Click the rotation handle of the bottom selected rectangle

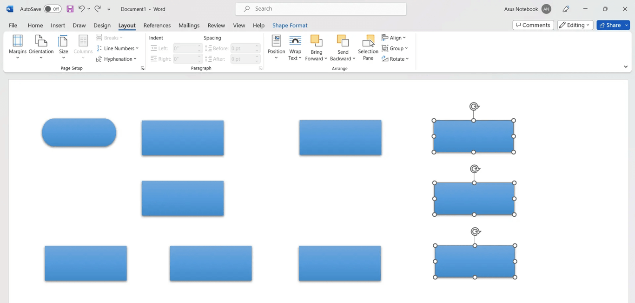[475, 232]
